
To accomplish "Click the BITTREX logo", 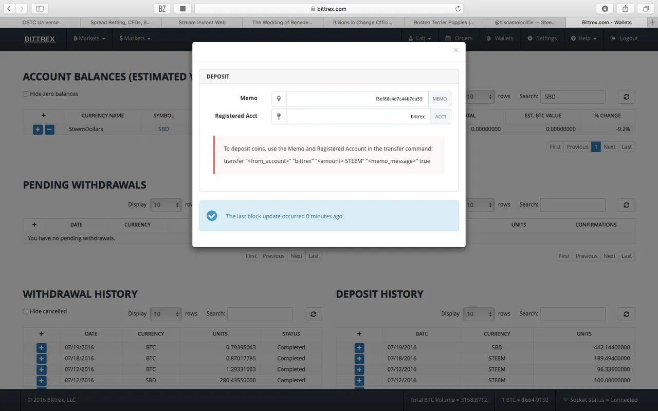I will tap(40, 39).
